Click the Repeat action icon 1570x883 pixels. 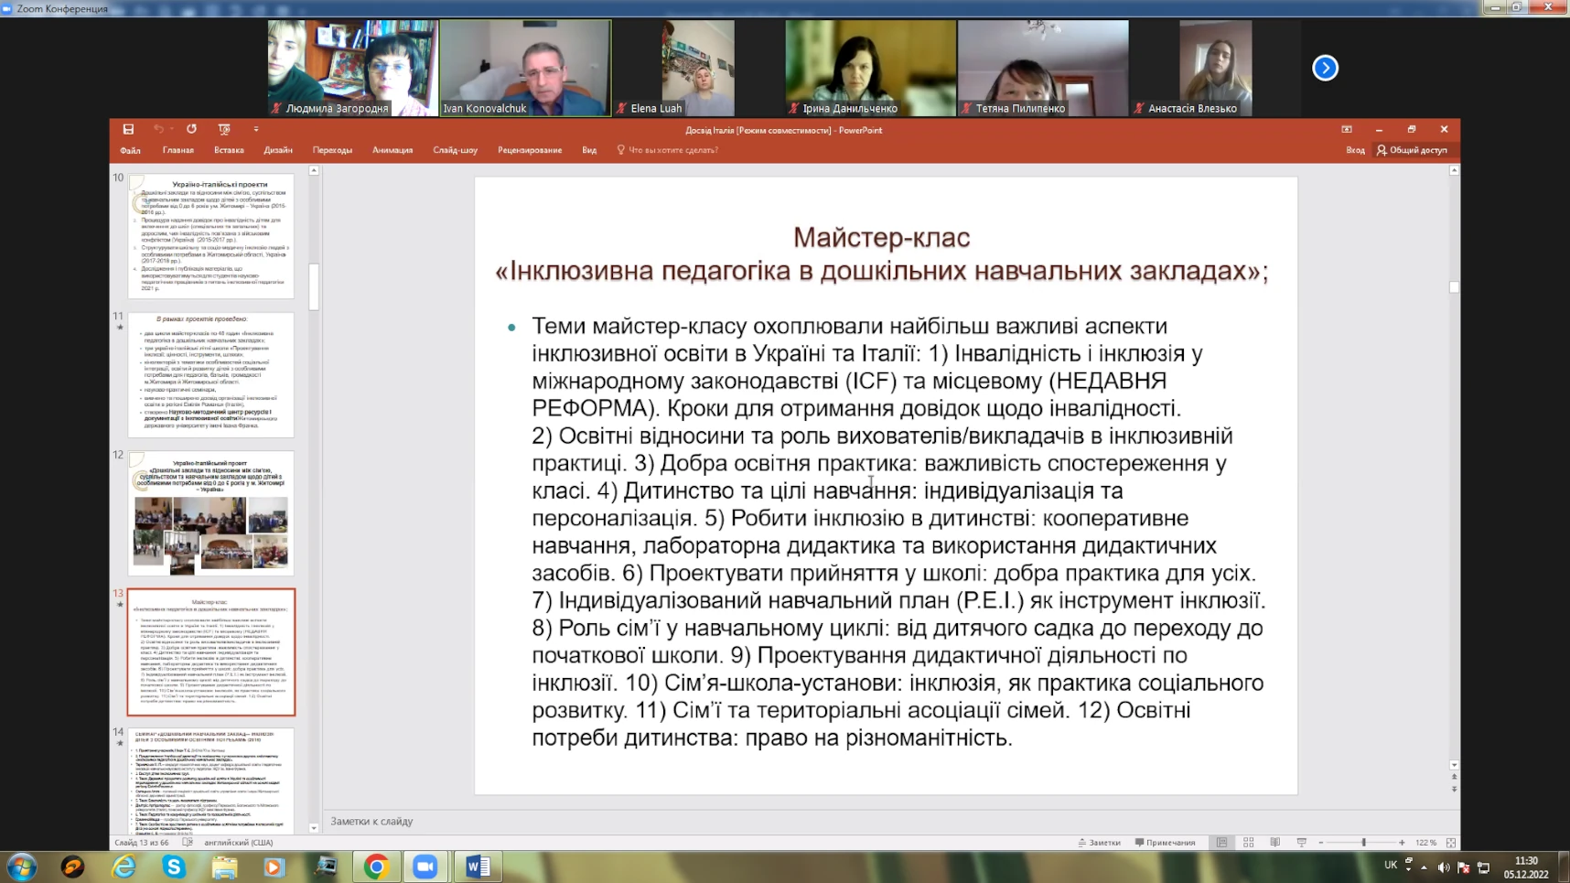(x=191, y=130)
